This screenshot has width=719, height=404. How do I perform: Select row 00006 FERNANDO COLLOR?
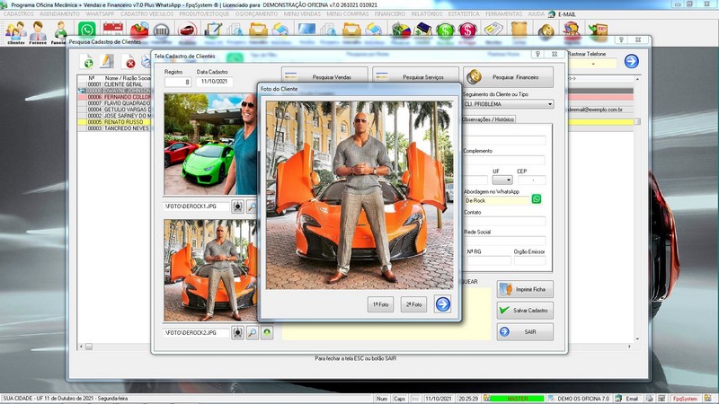point(114,97)
